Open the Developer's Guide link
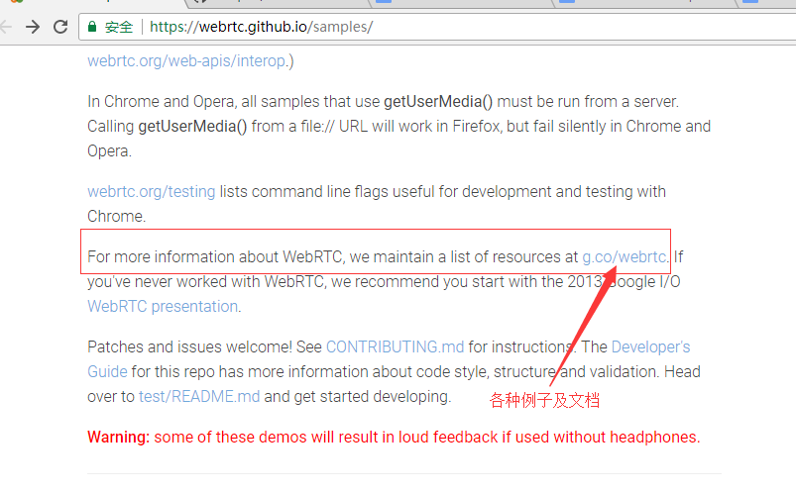Image resolution: width=796 pixels, height=493 pixels. coord(651,346)
